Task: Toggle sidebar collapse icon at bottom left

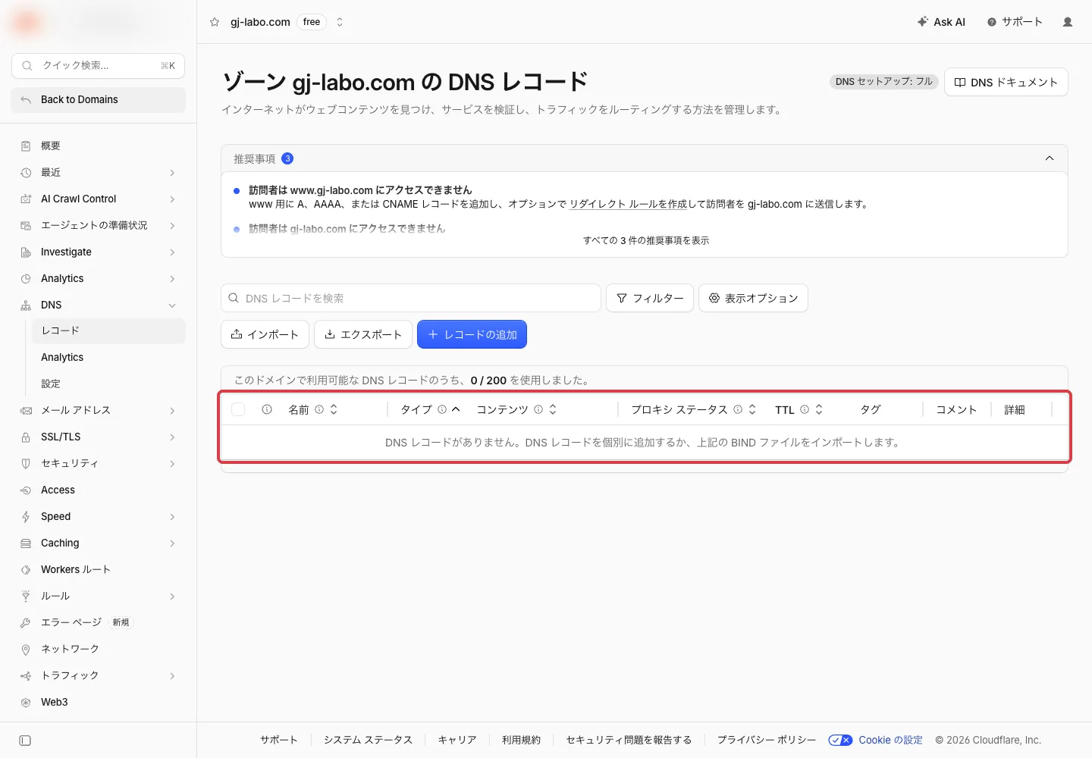Action: pos(25,741)
